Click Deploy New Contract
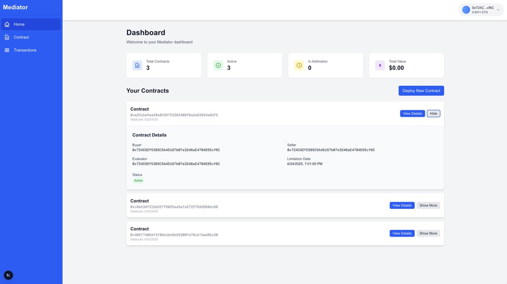The image size is (507, 284). click(421, 90)
